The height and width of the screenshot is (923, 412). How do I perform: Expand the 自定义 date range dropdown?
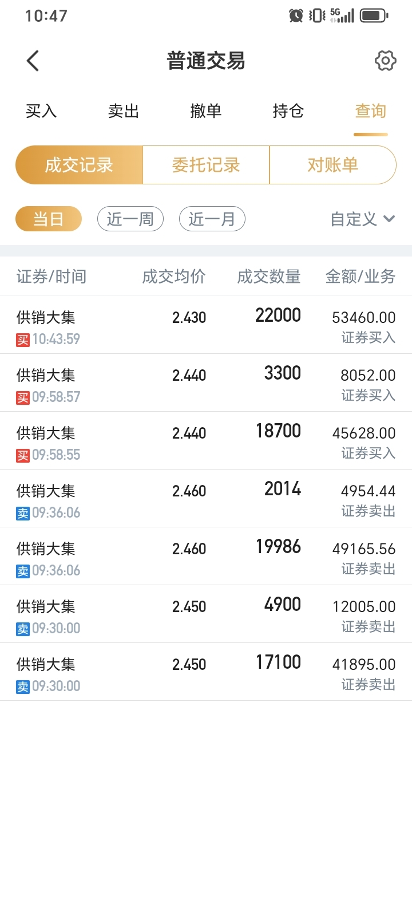(x=363, y=219)
